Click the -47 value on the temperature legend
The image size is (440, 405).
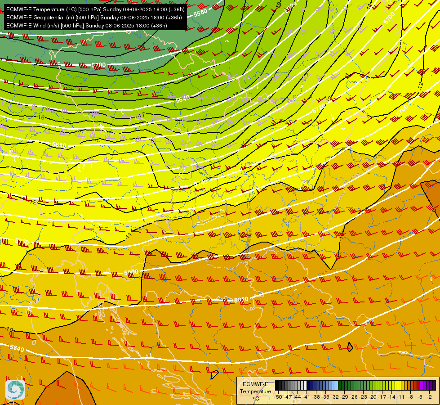[x=288, y=397]
